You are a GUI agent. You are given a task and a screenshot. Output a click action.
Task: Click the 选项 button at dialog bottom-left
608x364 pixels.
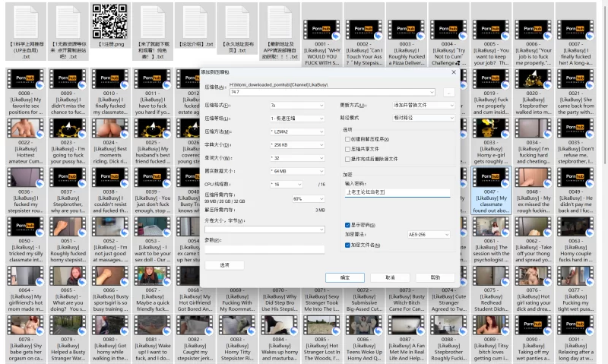tap(225, 264)
